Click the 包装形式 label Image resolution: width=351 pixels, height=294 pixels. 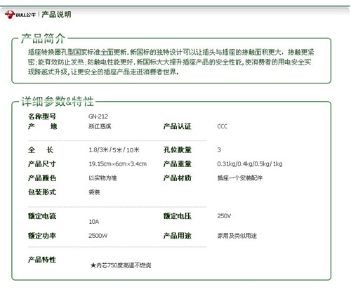coord(42,192)
